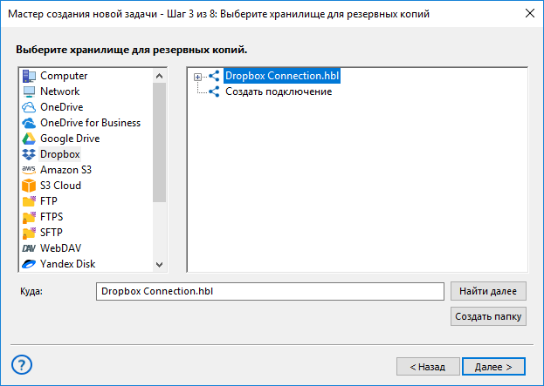This screenshot has width=544, height=386.
Task: Click the storage list scrollbar thumb
Action: pyautogui.click(x=159, y=142)
